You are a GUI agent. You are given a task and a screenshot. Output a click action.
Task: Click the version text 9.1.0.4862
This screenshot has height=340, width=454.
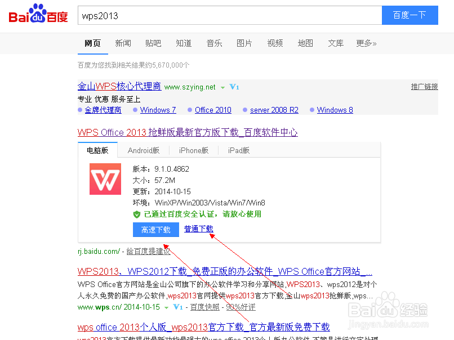[172, 169]
